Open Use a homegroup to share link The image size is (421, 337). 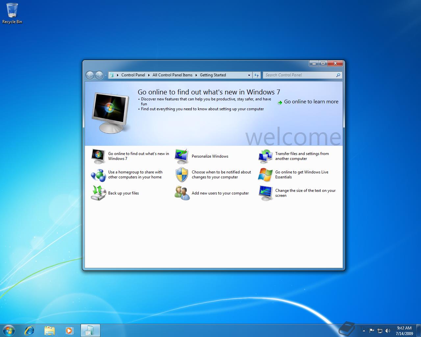click(135, 174)
